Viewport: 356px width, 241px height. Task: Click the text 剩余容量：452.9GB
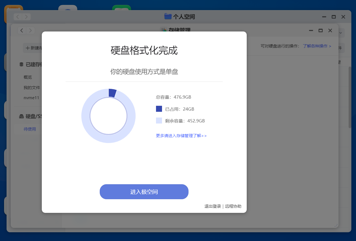pos(185,121)
